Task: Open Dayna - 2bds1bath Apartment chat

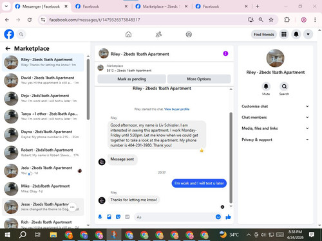Action: coord(43,134)
